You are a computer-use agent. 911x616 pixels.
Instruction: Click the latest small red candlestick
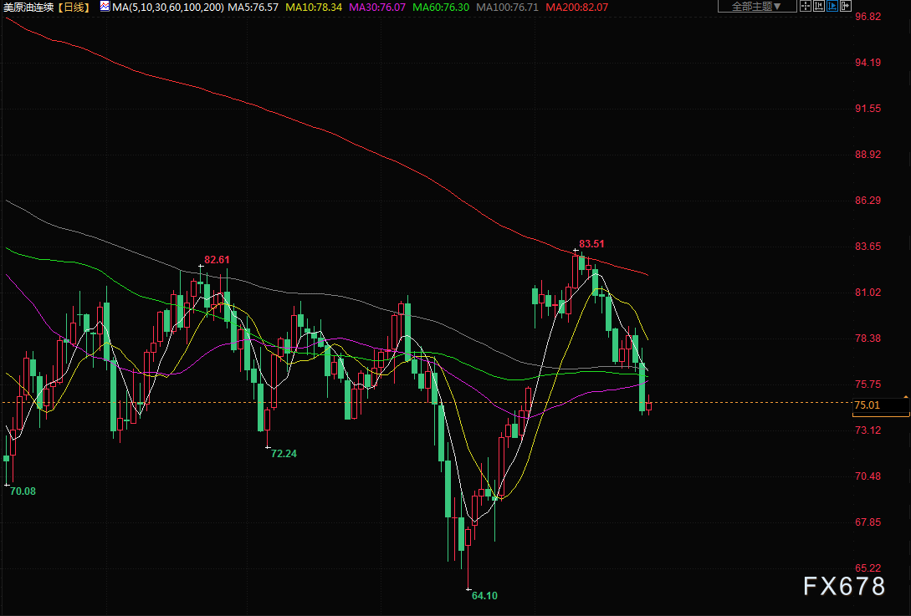649,405
